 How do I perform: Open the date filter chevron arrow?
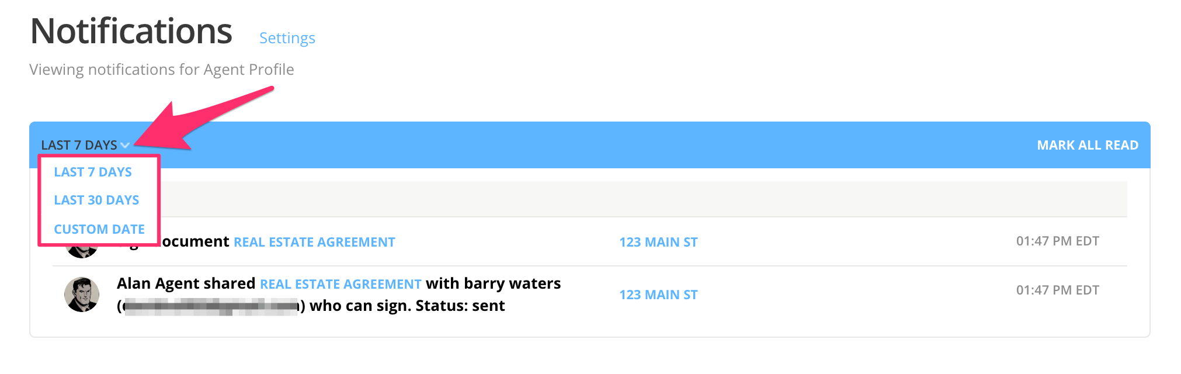[x=126, y=144]
